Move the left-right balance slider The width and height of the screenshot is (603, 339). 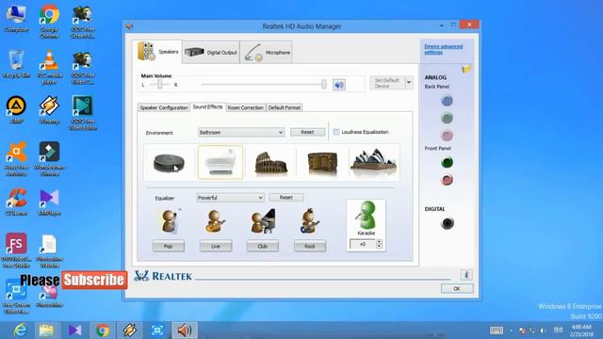pos(160,85)
